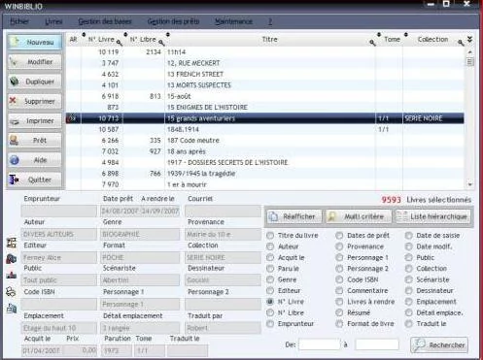Click bottom sidebar icon beside Personnage 1 field
Screen dimensions: 483x360
coord(12,309)
